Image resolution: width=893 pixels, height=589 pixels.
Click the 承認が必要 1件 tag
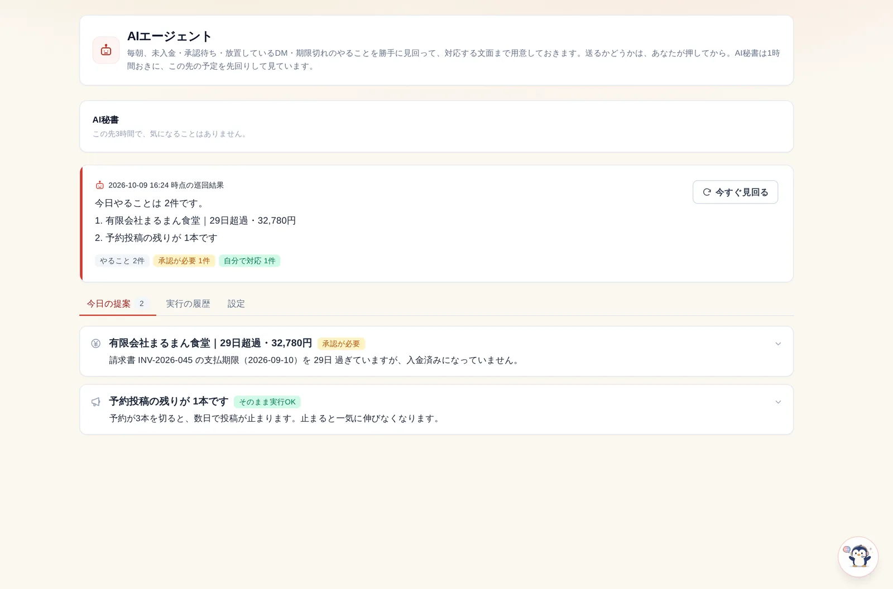pos(184,261)
